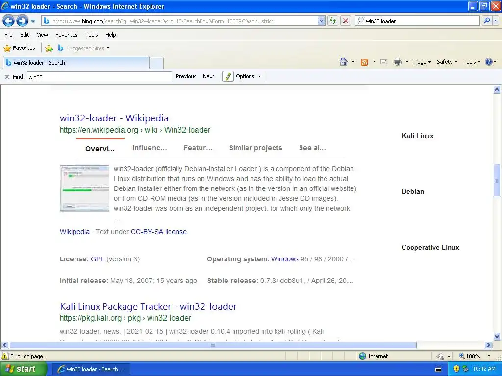Expand the feeds dropdown arrow

[x=374, y=62]
